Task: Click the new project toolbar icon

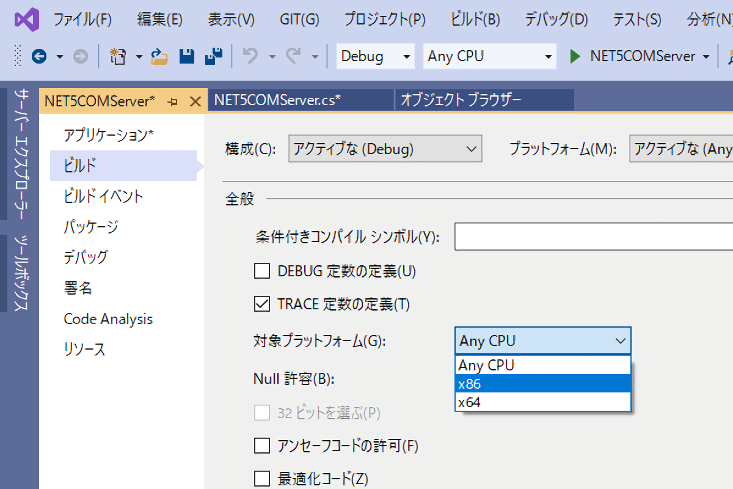Action: (x=117, y=57)
